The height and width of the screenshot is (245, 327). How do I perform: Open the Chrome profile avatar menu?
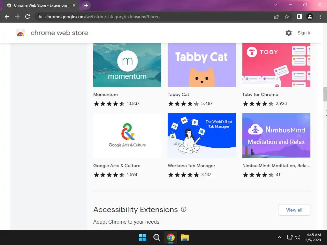click(x=310, y=17)
